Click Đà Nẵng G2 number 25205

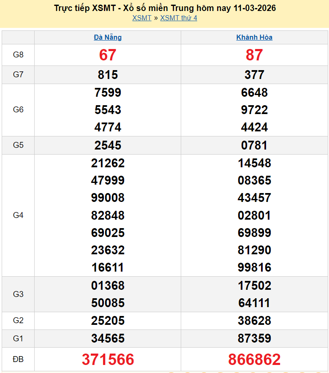coord(108,321)
